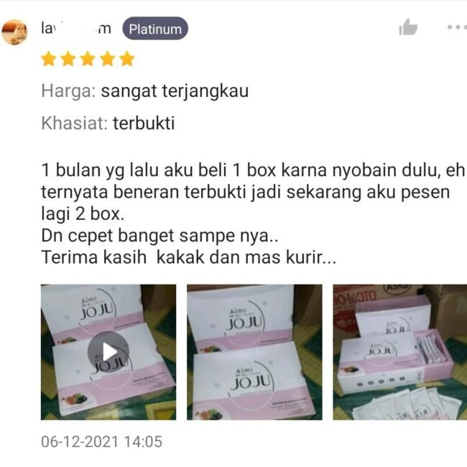View the photo showing opened box with sachets

coord(399,352)
